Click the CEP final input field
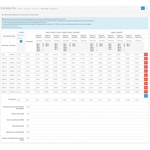Image resolution: width=150 pixels, height=150 pixels. pyautogui.click(x=21, y=38)
